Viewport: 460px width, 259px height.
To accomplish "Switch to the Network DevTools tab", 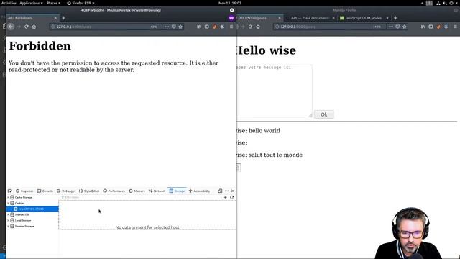I will (157, 191).
